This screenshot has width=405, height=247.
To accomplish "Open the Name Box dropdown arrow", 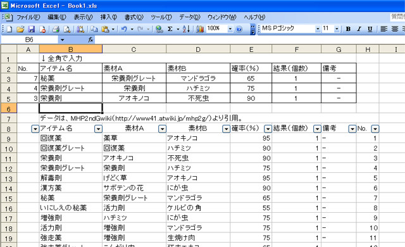I will [x=62, y=40].
